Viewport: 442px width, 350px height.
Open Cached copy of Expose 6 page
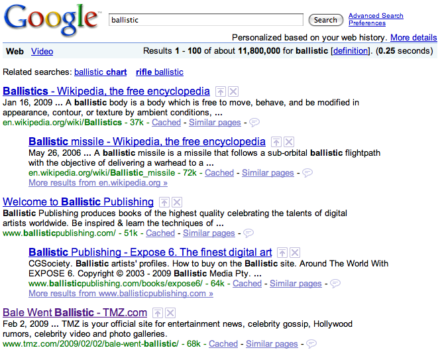tap(247, 283)
